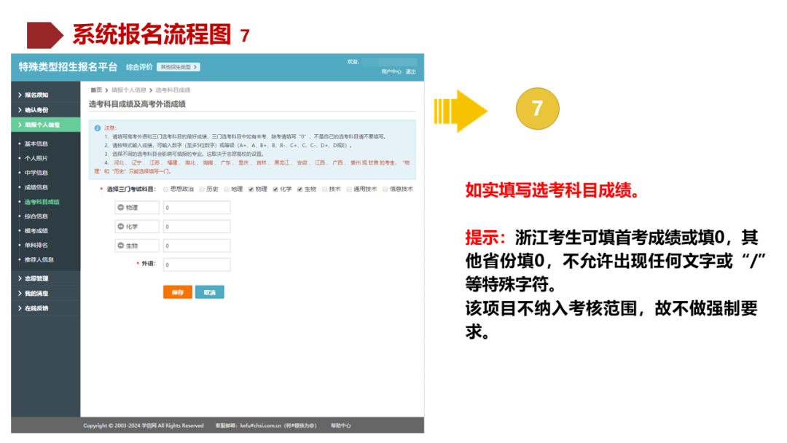Open 用户中心 via its icon

coord(392,71)
